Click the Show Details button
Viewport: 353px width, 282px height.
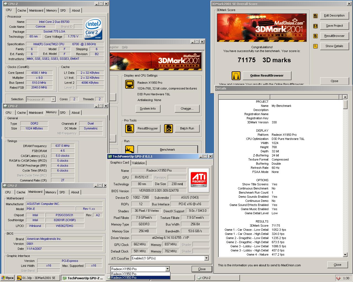334,46
